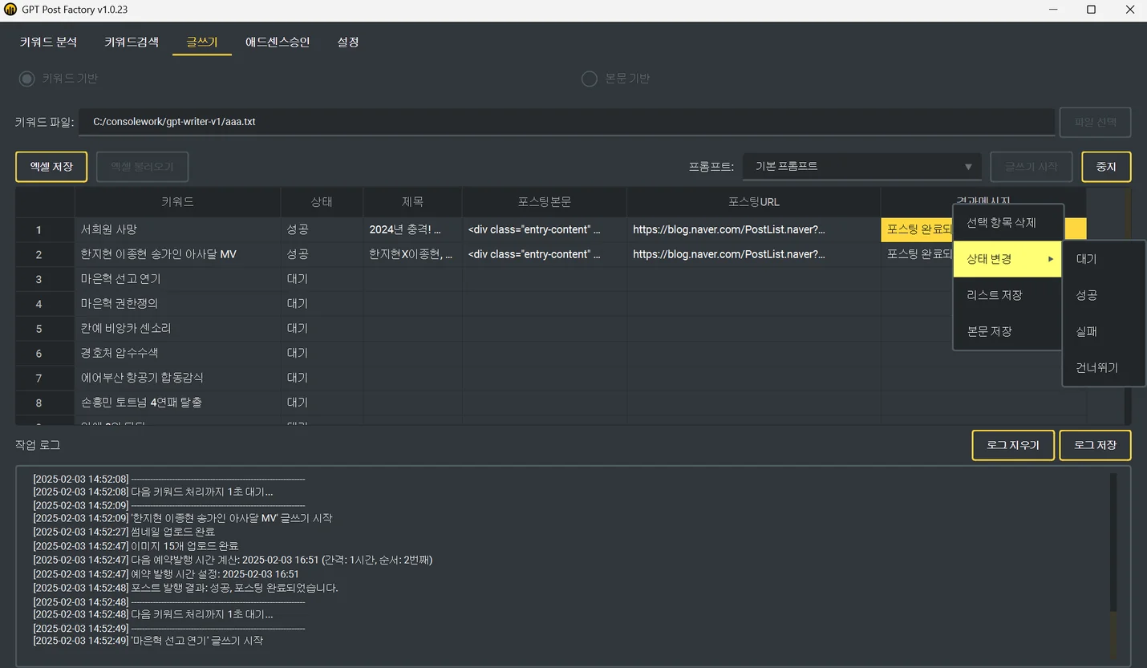
Task: Click the log line 썸네일 업로드 완료
Action: pos(124,532)
